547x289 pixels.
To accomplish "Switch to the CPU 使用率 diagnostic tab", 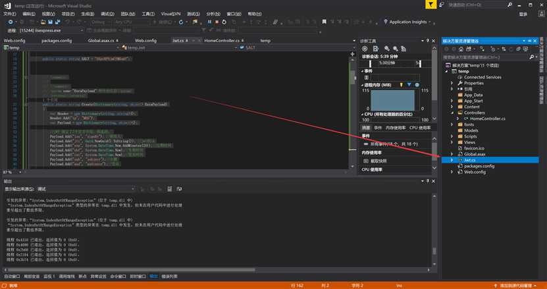I will point(420,128).
